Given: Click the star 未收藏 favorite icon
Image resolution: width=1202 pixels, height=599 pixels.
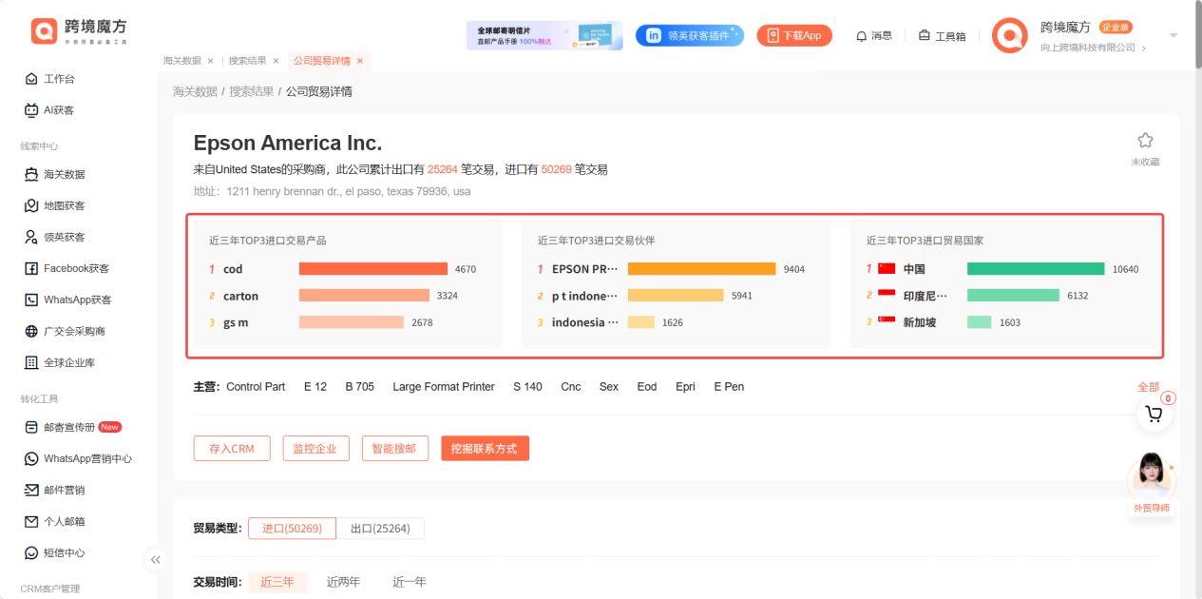Looking at the screenshot, I should (1145, 141).
